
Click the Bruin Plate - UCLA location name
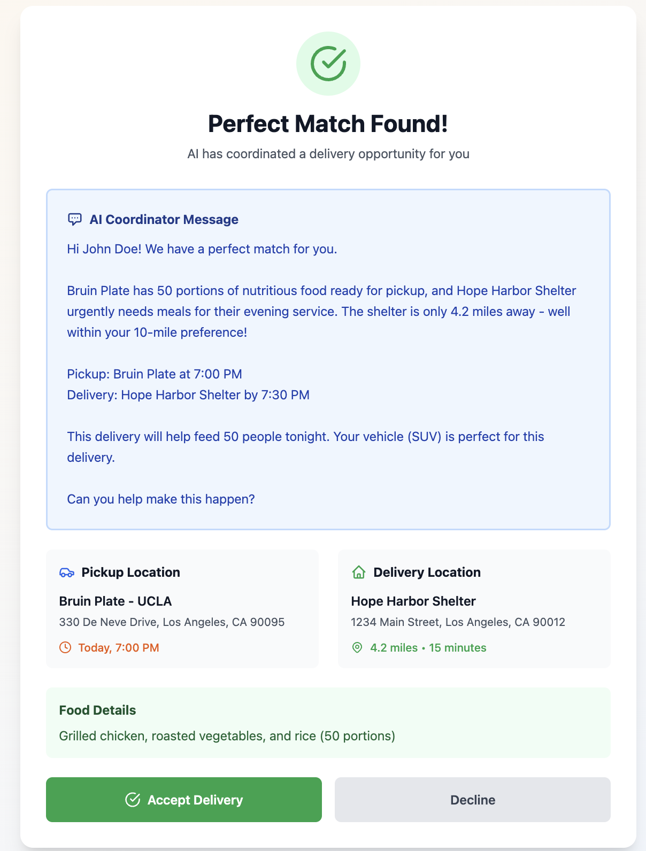(116, 601)
